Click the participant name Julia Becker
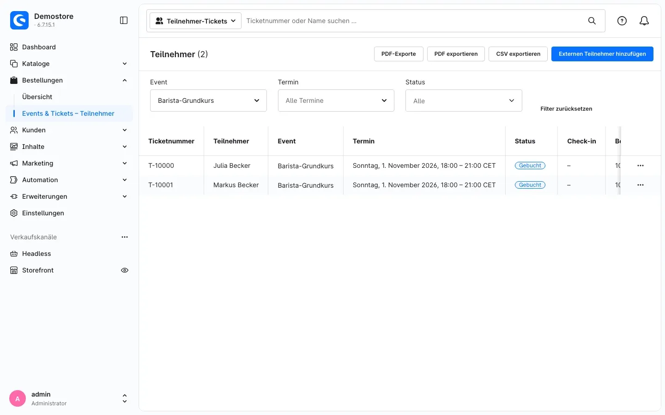This screenshot has width=665, height=415. pyautogui.click(x=232, y=166)
